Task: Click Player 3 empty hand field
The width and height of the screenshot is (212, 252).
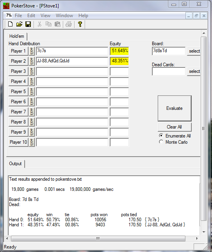Action: click(x=72, y=71)
